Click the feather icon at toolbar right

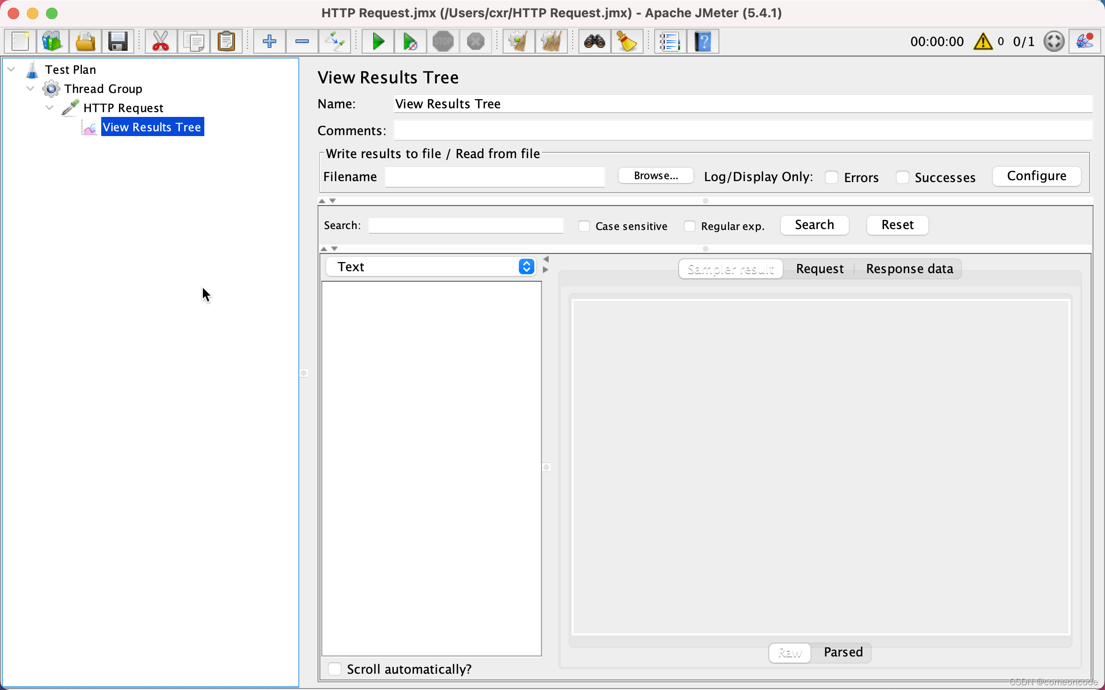point(1085,41)
